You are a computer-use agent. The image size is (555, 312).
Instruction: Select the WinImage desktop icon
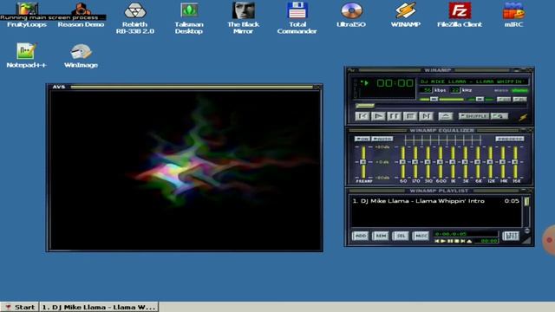pos(81,55)
